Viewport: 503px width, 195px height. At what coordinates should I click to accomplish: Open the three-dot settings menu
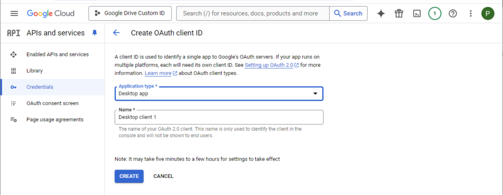[x=471, y=13]
